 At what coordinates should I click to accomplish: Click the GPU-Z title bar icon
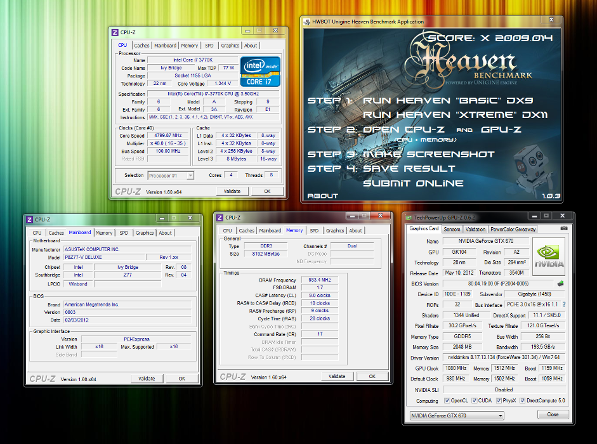point(409,218)
